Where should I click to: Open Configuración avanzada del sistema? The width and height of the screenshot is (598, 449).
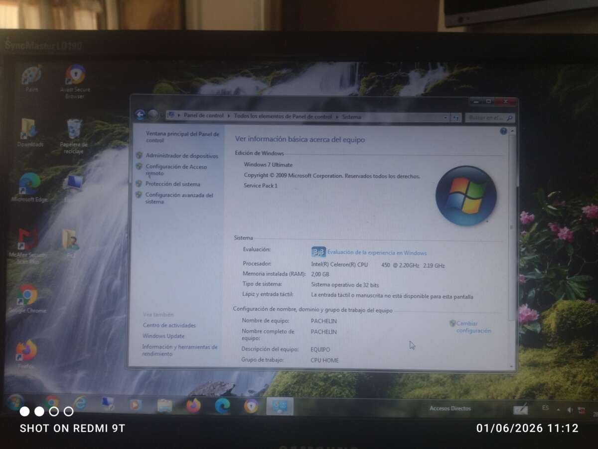tap(179, 199)
